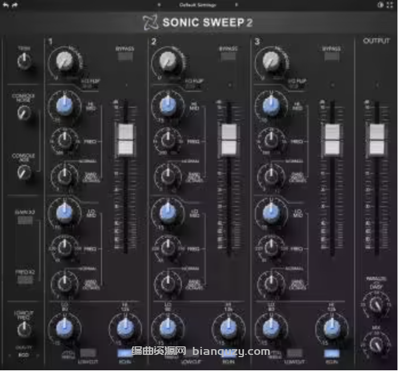This screenshot has width=398, height=372.
Task: Go to the previous preset arrow
Action: 159,5
